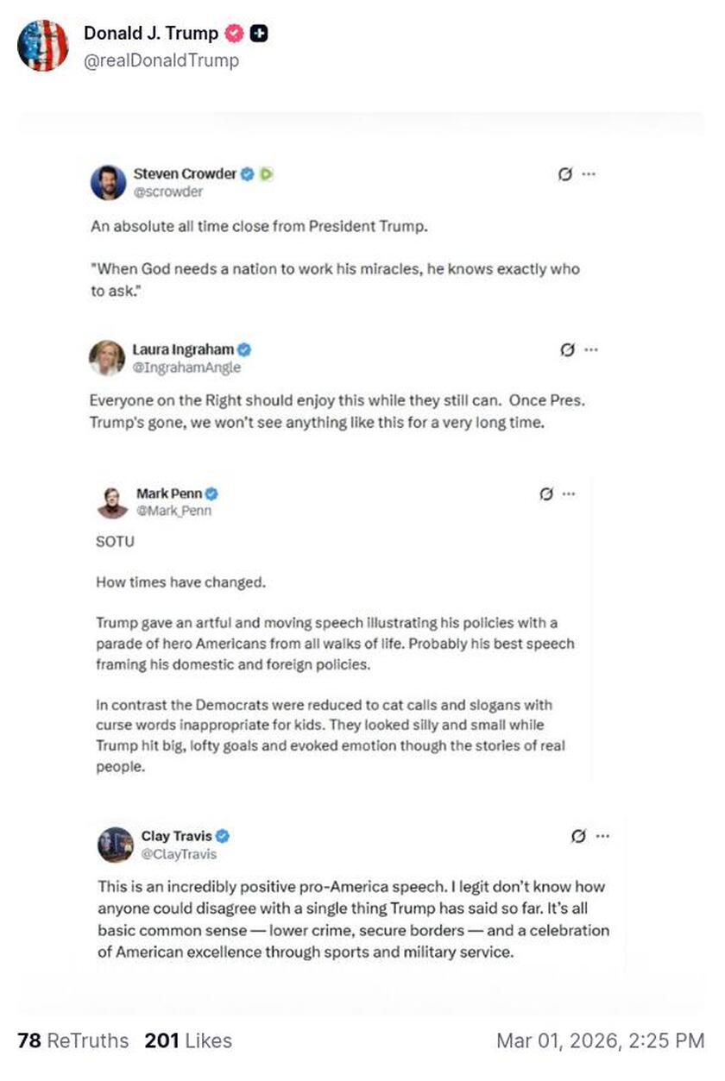The image size is (725, 1081).
Task: Click the green badge beside Steven Crowder's name
Action: [267, 173]
